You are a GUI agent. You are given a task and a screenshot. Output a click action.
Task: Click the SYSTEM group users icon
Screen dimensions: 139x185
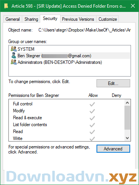pos(14,49)
